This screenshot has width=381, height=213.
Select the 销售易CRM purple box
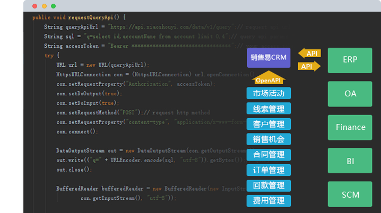point(269,58)
